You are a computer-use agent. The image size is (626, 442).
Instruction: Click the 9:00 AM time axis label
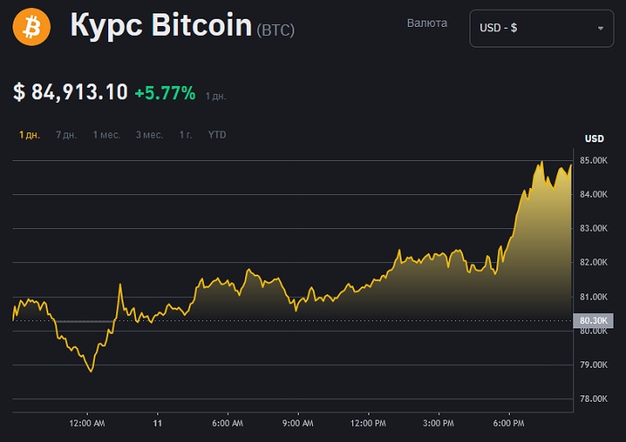pyautogui.click(x=298, y=423)
